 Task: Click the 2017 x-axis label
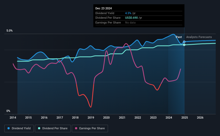pyautogui.click(x=60, y=118)
